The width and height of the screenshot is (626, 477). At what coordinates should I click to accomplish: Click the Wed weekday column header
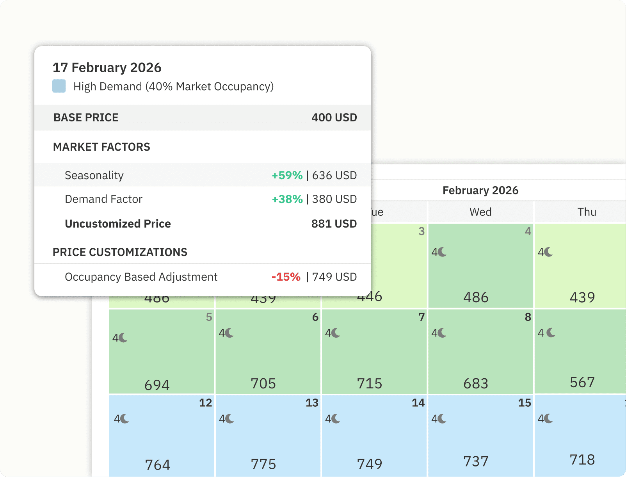(480, 212)
